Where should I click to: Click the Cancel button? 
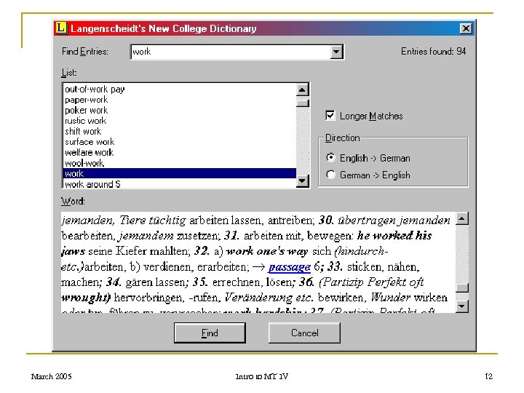(304, 333)
